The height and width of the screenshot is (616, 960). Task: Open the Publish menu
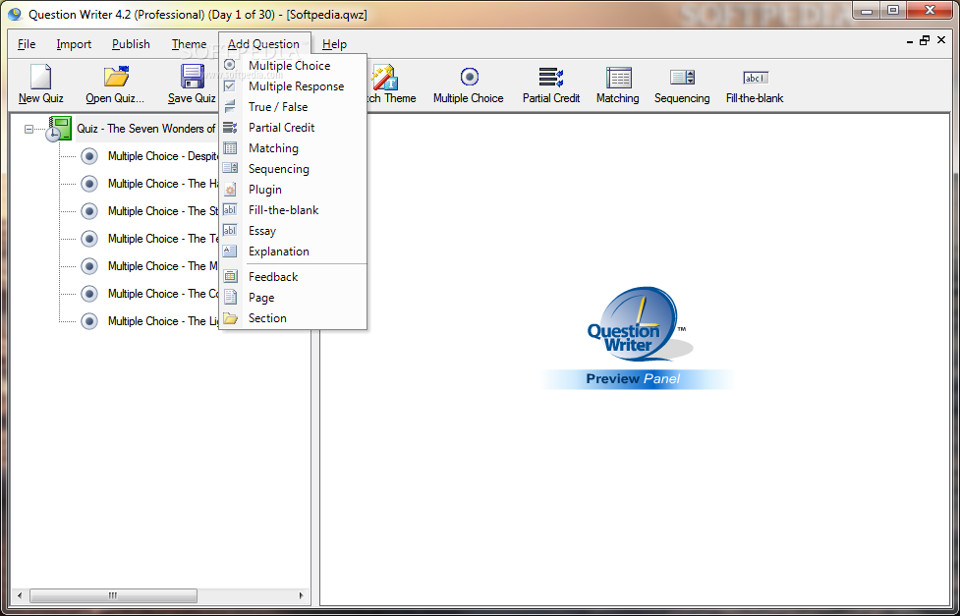[131, 44]
